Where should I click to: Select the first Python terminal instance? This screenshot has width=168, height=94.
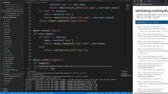(124, 71)
